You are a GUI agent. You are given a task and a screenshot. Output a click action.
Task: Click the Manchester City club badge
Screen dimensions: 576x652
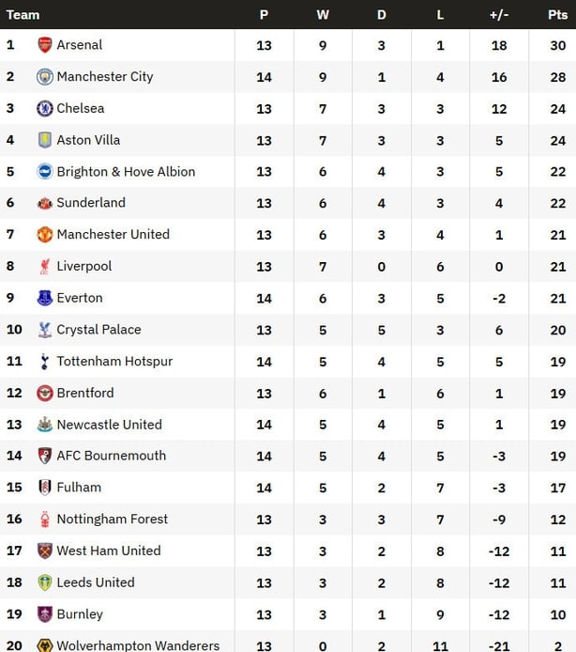(44, 77)
